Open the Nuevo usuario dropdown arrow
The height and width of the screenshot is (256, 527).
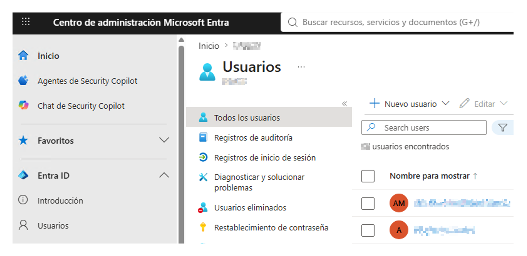click(446, 103)
